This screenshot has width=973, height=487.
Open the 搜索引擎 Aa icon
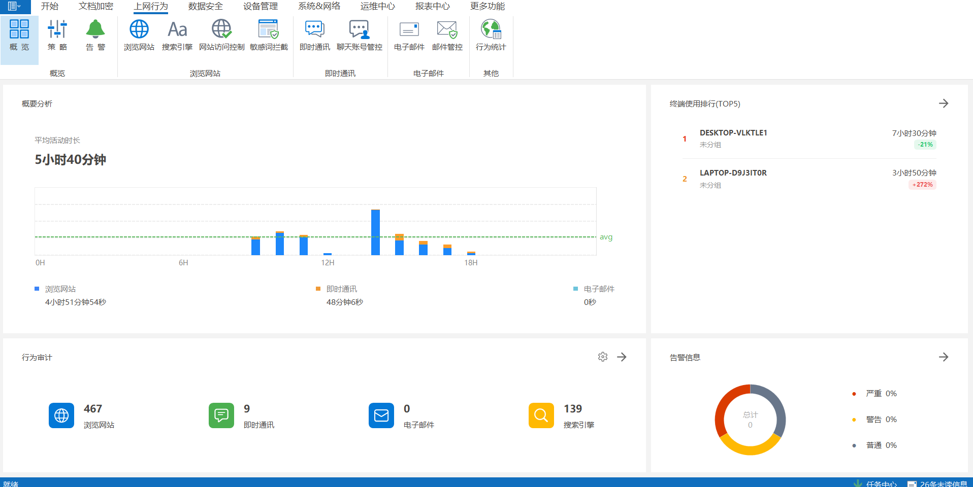177,36
